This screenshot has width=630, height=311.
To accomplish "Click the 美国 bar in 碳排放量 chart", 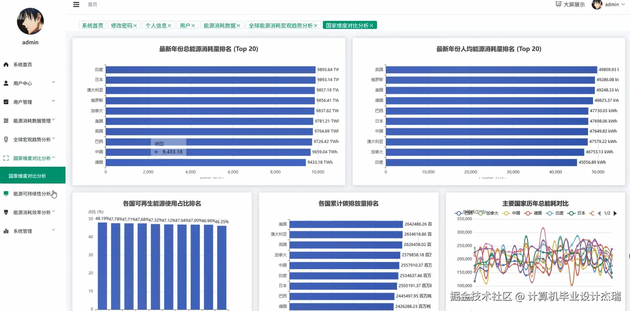I will point(346,224).
